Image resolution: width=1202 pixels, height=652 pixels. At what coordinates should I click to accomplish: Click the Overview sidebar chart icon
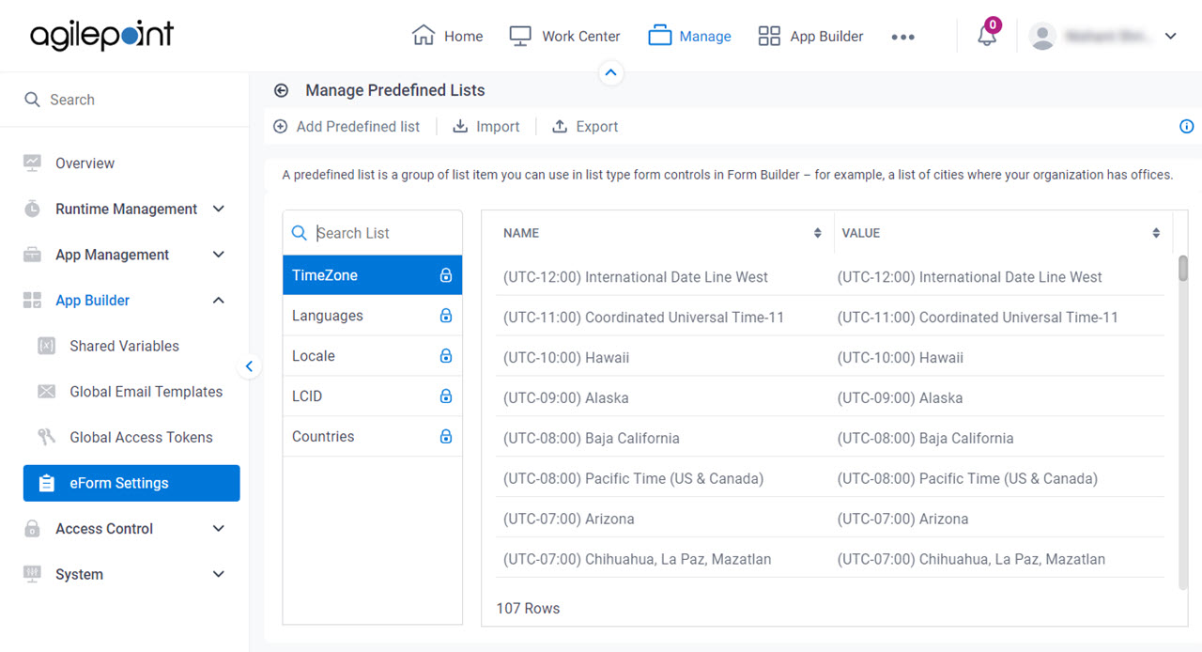32,163
